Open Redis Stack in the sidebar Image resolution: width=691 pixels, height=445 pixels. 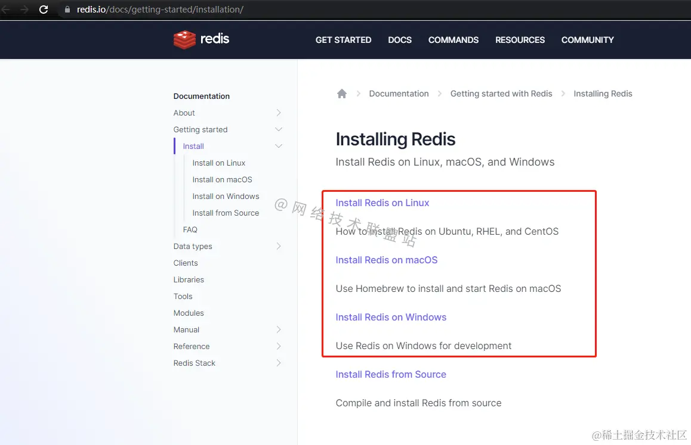195,363
